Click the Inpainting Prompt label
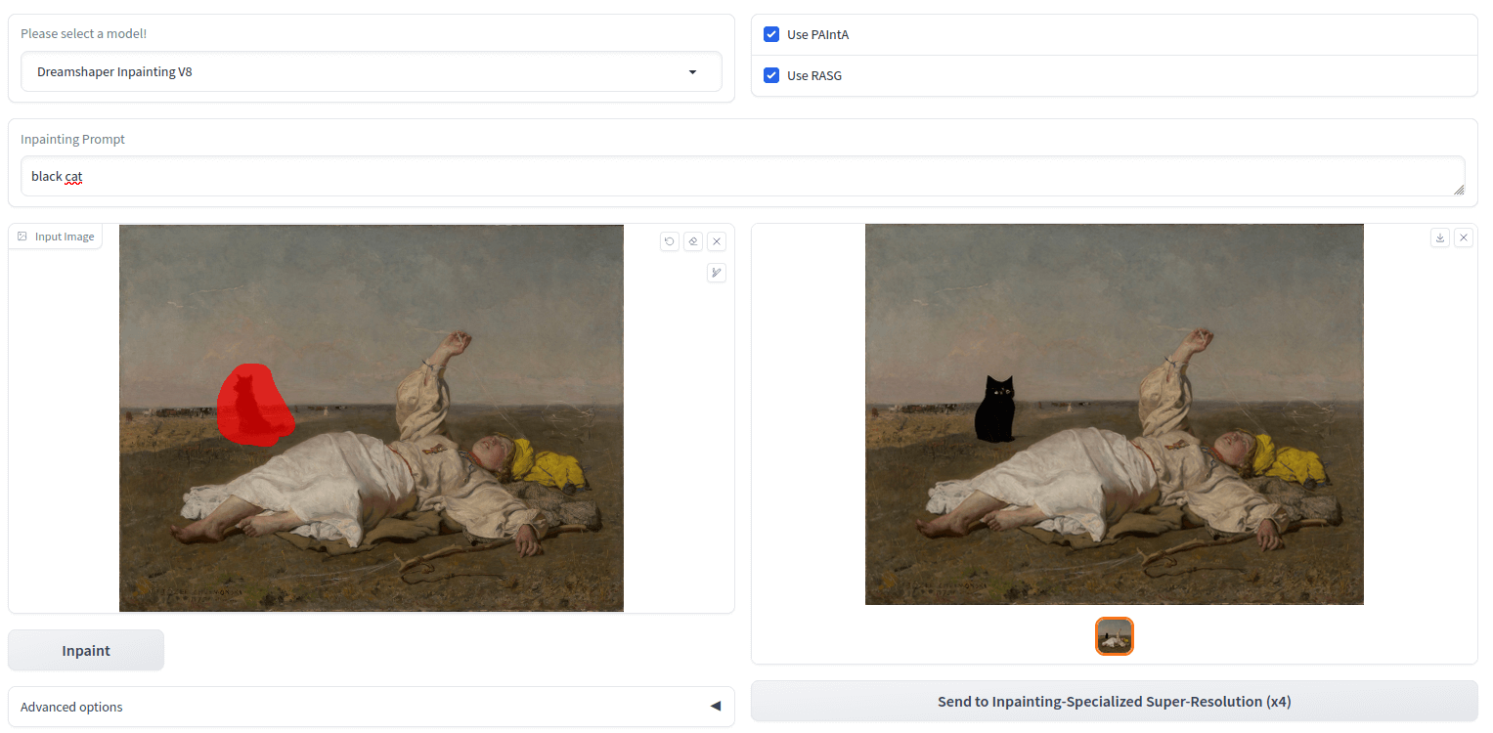Screen dimensions: 1493x733 tap(73, 139)
